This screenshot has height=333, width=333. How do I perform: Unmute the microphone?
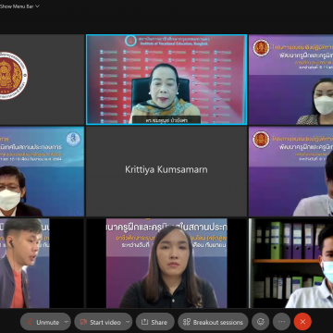click(x=43, y=322)
